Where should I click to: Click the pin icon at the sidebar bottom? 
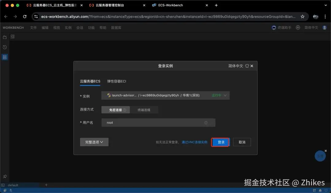[5, 176]
